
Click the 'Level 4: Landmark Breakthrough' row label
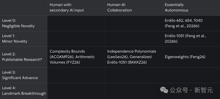coord(24,91)
